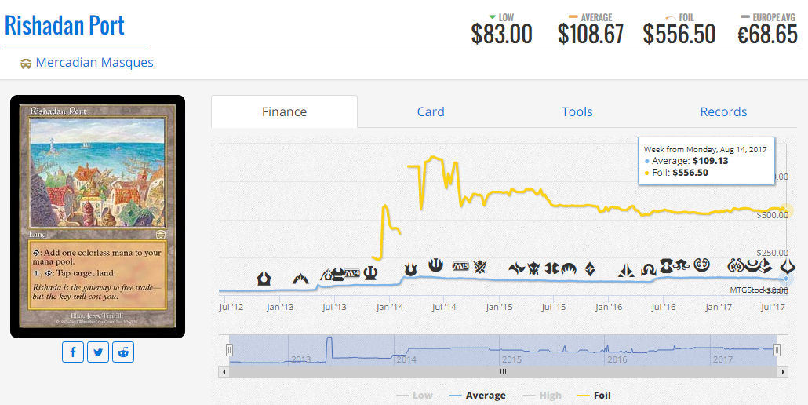808x405 pixels.
Task: Click the Amonkhet pyramid set symbol
Action: pyautogui.click(x=766, y=266)
